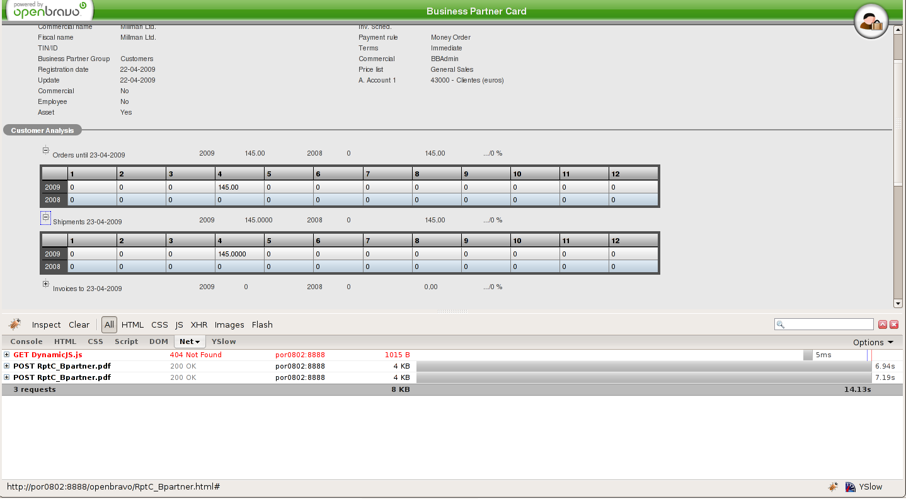The height and width of the screenshot is (499, 906).
Task: Expand the Invoices to 23-04-2009 section
Action: click(x=45, y=284)
